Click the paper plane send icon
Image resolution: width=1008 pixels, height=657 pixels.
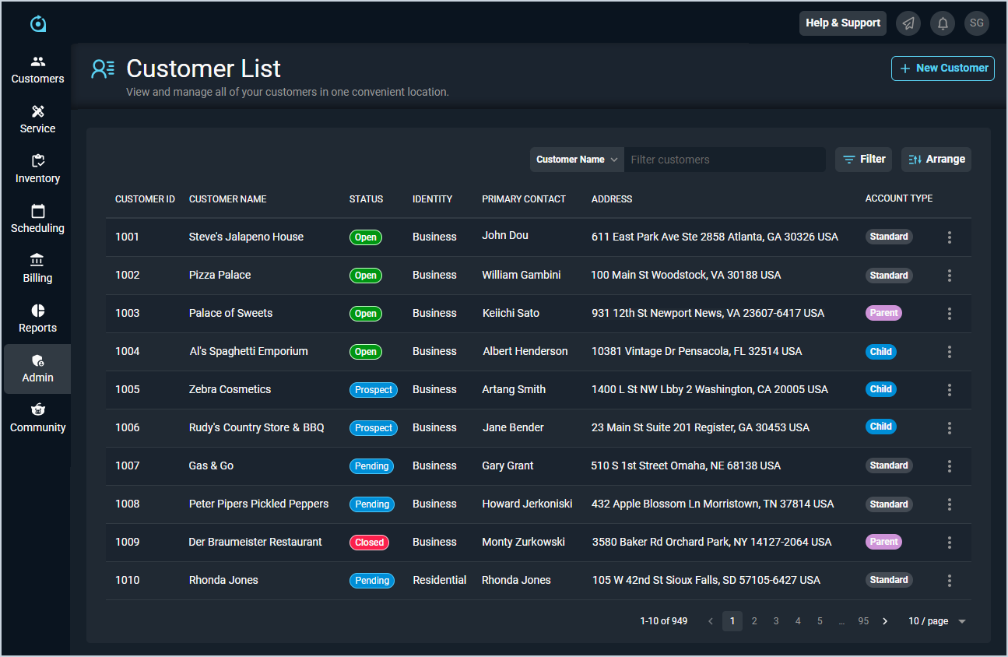[908, 23]
